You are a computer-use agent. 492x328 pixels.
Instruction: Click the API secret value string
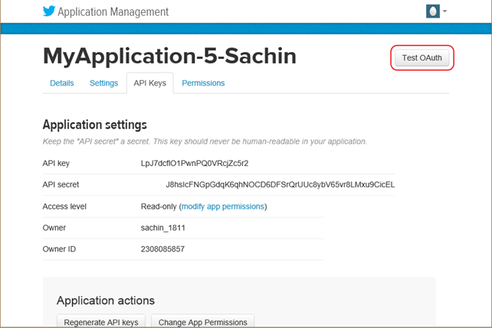[280, 184]
